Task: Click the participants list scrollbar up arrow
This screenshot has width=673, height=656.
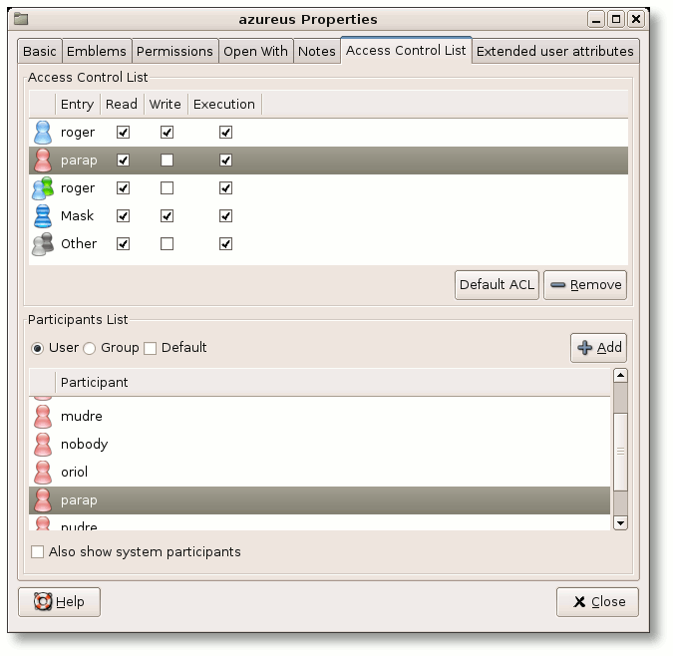Action: 620,376
